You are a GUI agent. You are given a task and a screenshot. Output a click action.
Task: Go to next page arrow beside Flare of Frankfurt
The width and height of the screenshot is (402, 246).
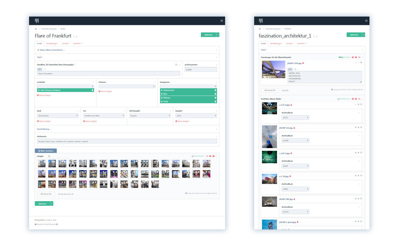(x=77, y=37)
